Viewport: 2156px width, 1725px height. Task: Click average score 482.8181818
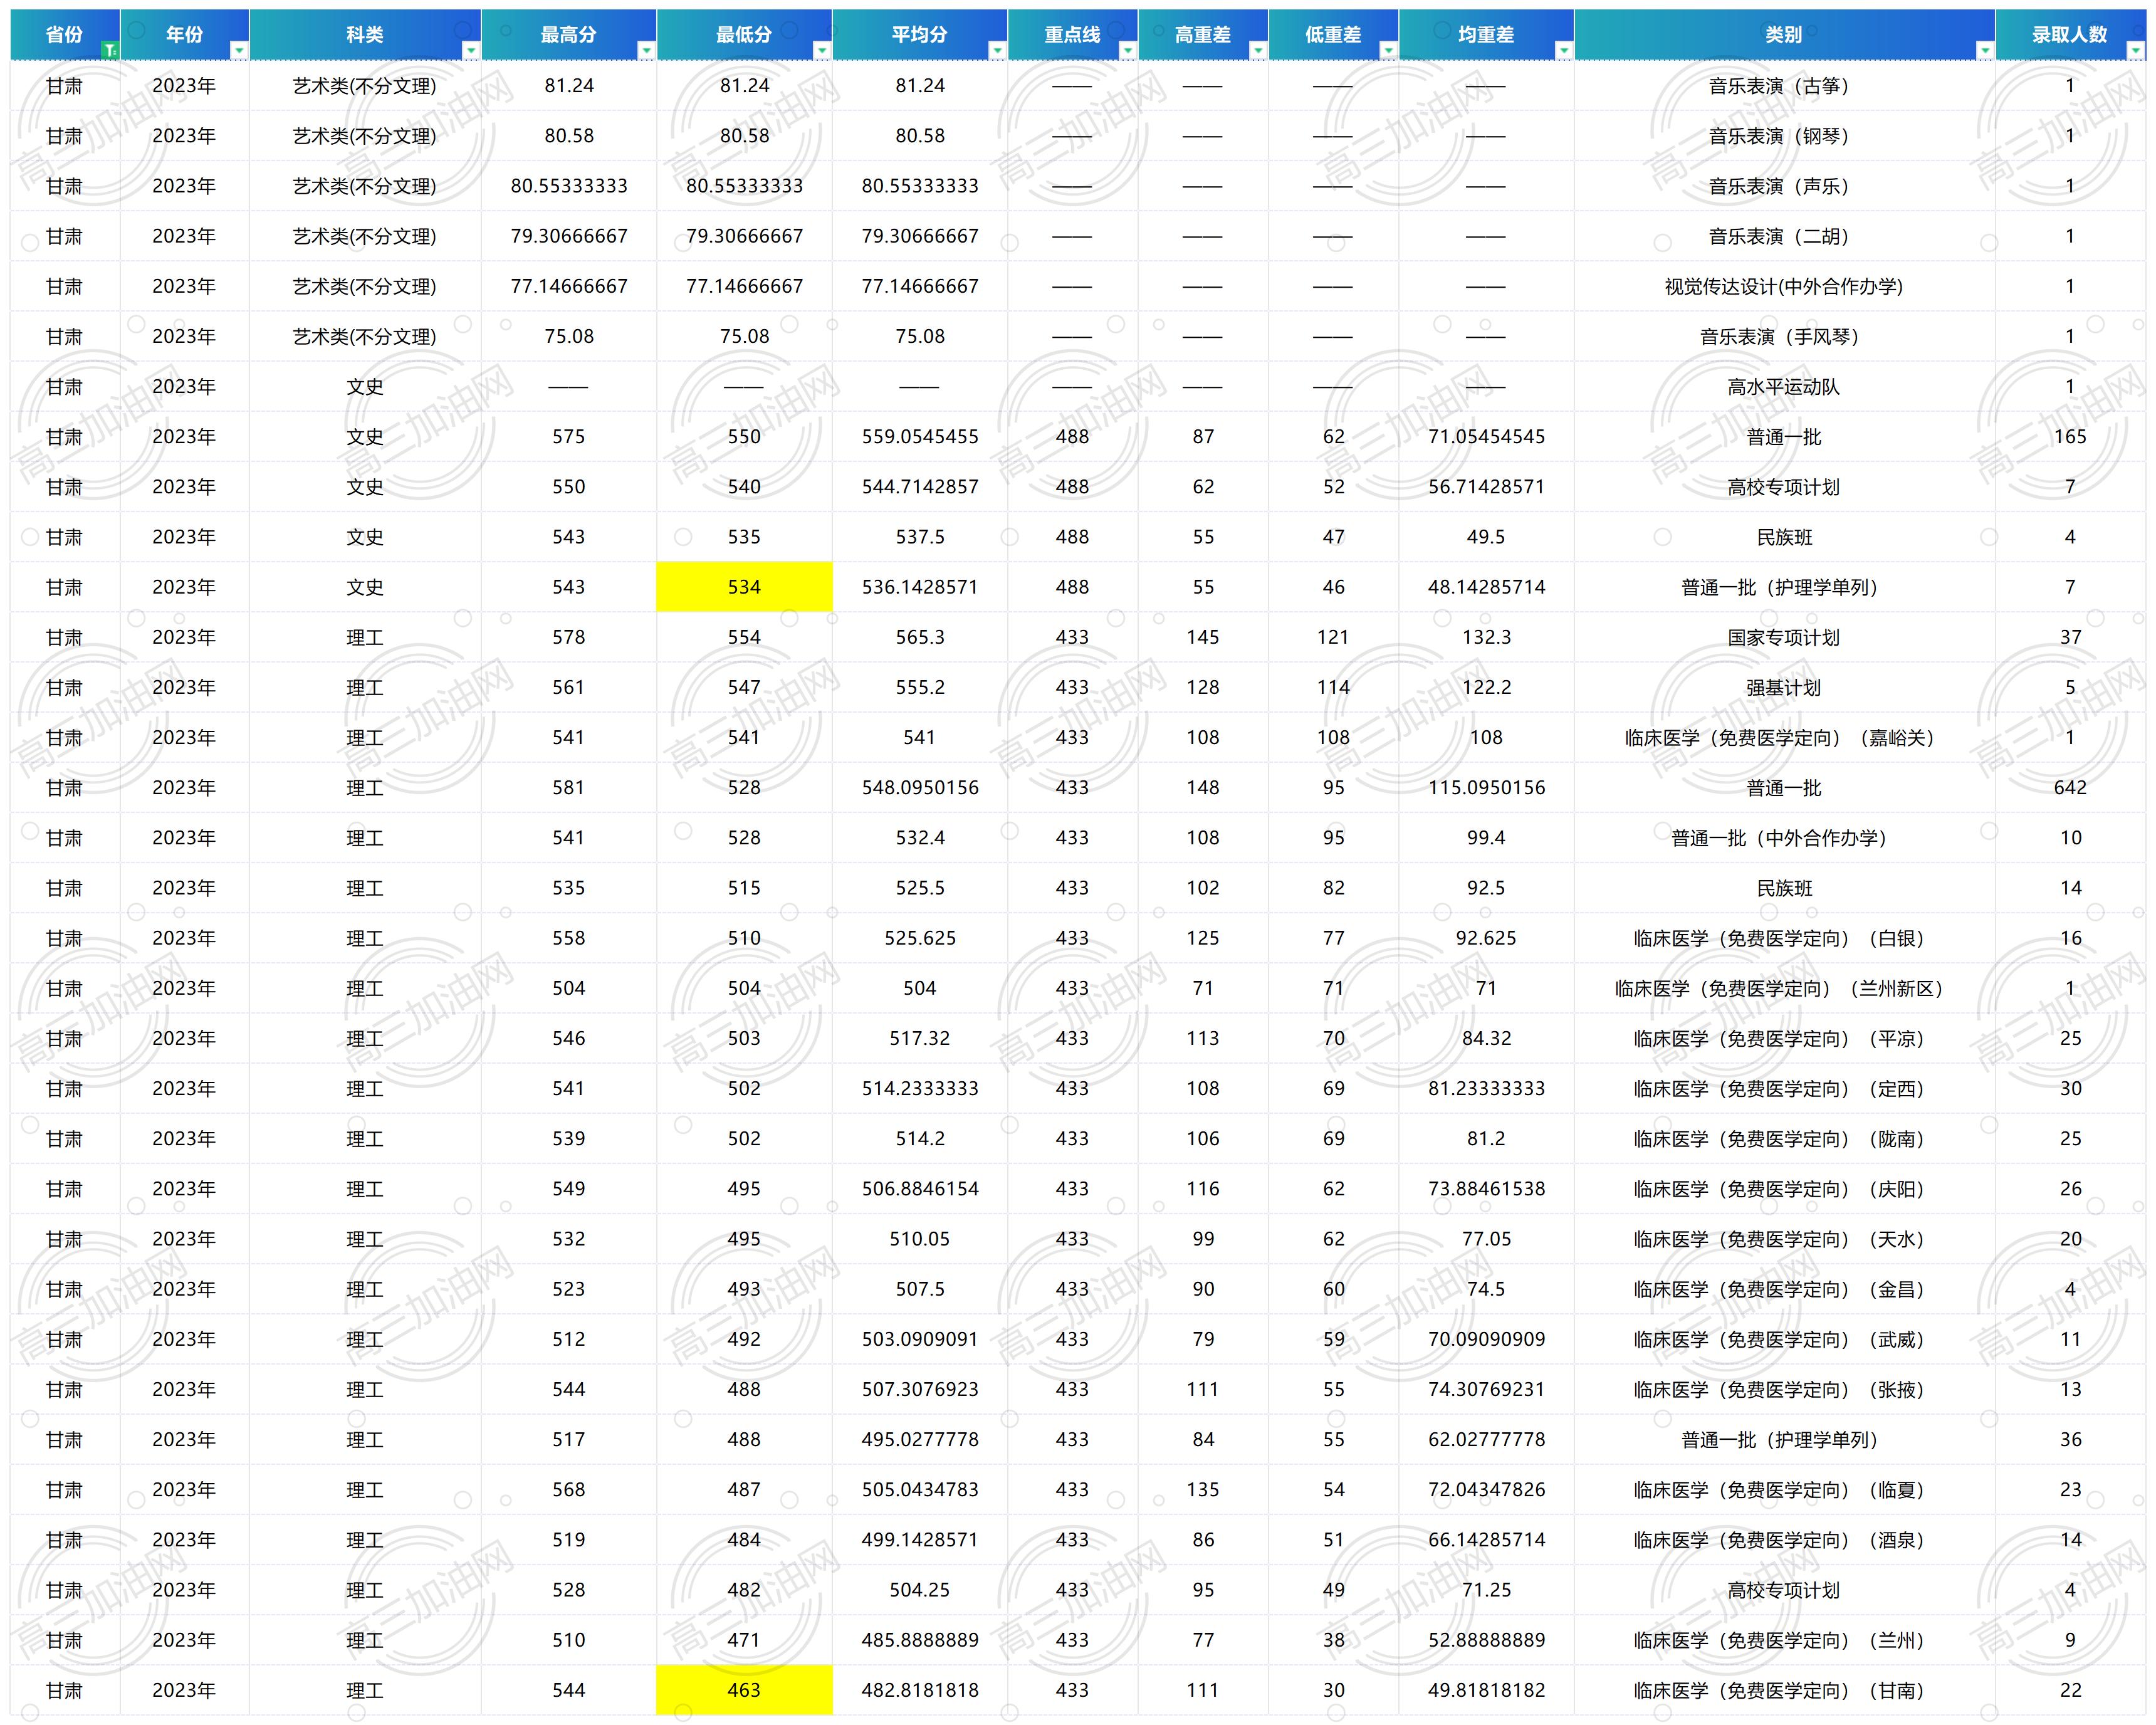coord(920,1690)
